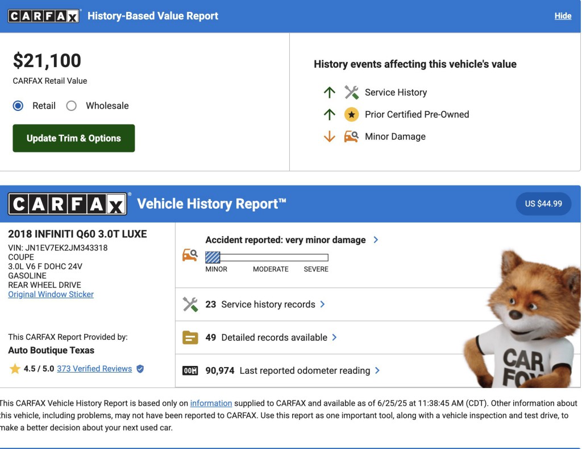The height and width of the screenshot is (449, 582).
Task: Click the blue verified shield badge
Action: 140,369
